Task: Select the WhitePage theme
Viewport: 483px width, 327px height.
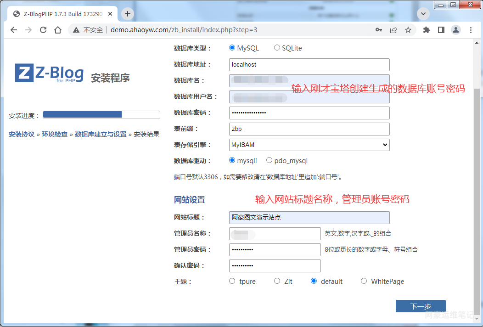Action: (364, 281)
